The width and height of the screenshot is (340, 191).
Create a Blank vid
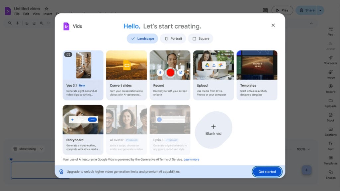[x=213, y=130]
